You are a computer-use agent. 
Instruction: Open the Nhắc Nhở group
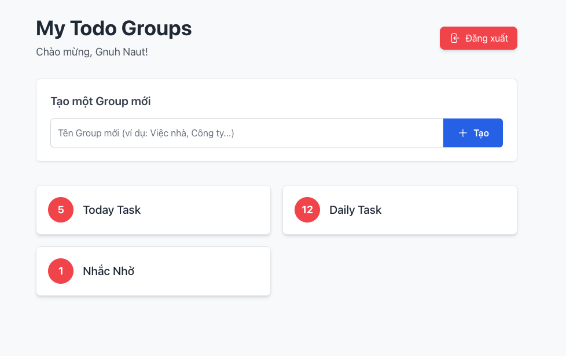tap(153, 271)
